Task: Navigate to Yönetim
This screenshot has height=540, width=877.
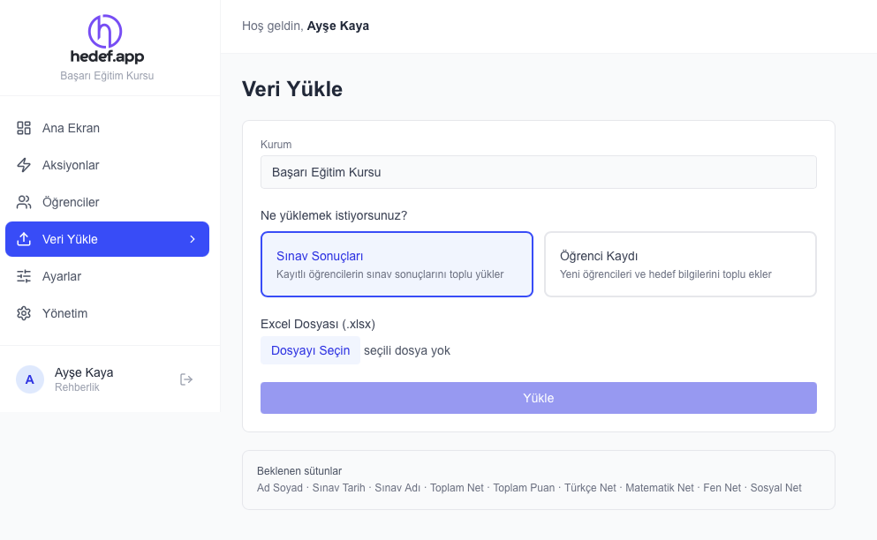Action: tap(108, 313)
